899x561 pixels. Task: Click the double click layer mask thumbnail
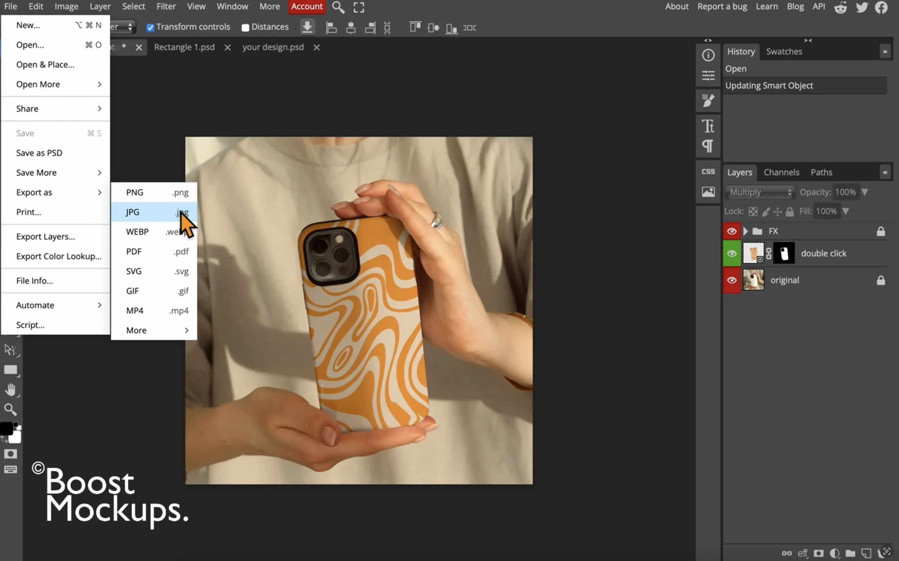pyautogui.click(x=783, y=253)
